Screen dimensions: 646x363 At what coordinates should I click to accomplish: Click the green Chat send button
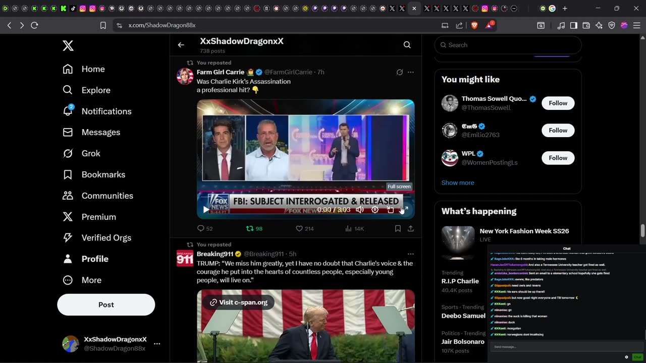click(x=637, y=357)
